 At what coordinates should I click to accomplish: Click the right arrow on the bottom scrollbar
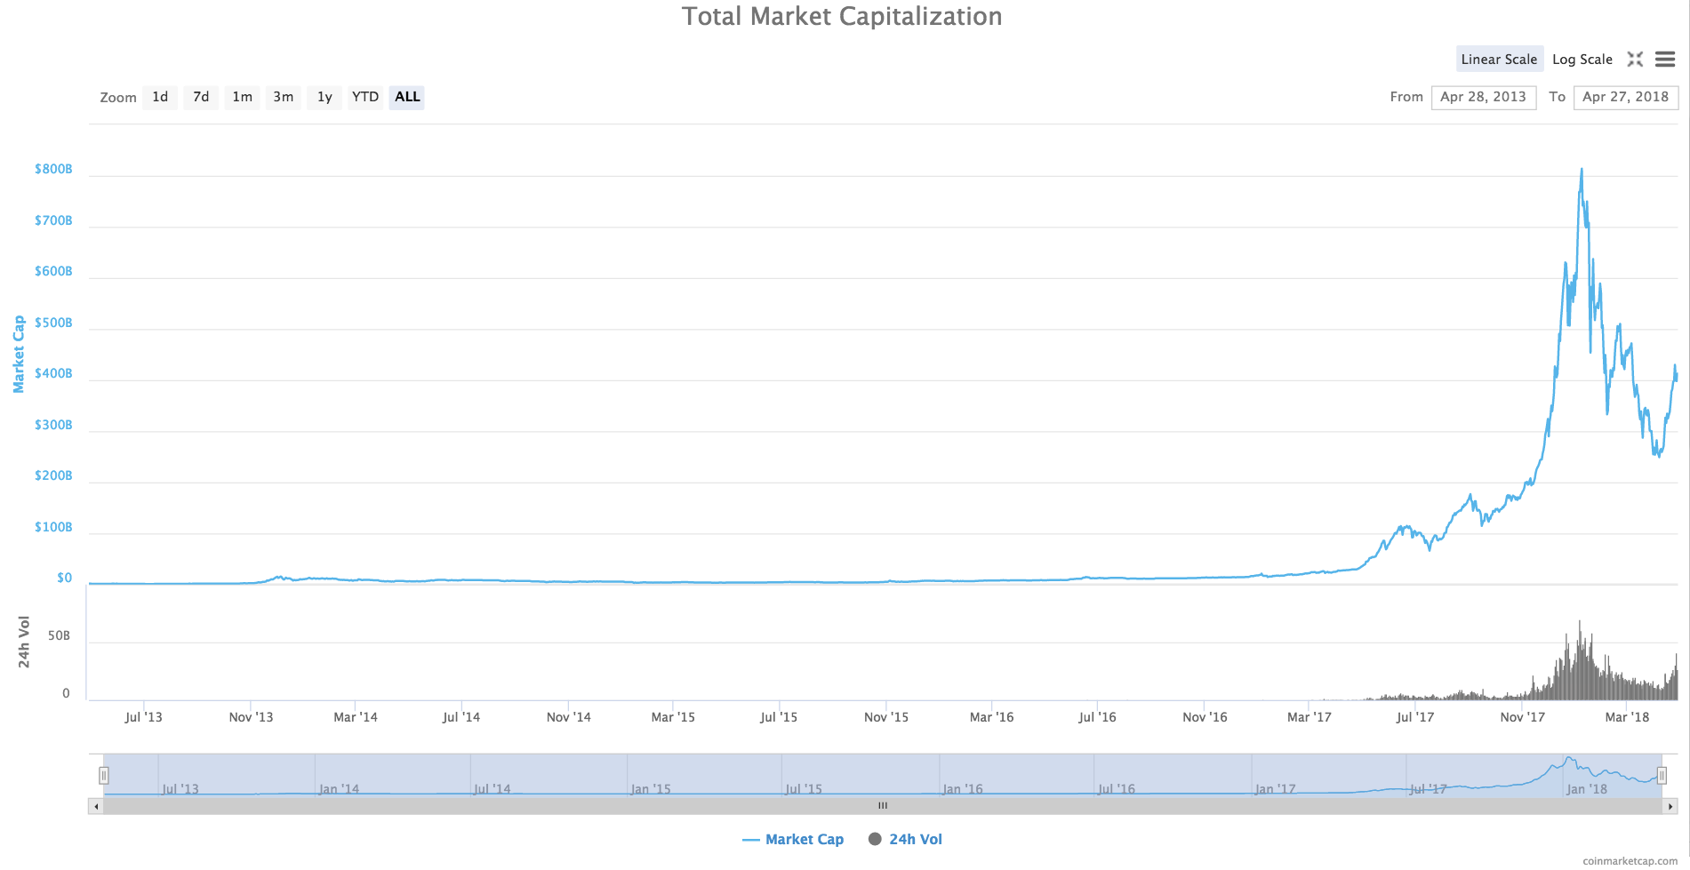pos(1670,805)
